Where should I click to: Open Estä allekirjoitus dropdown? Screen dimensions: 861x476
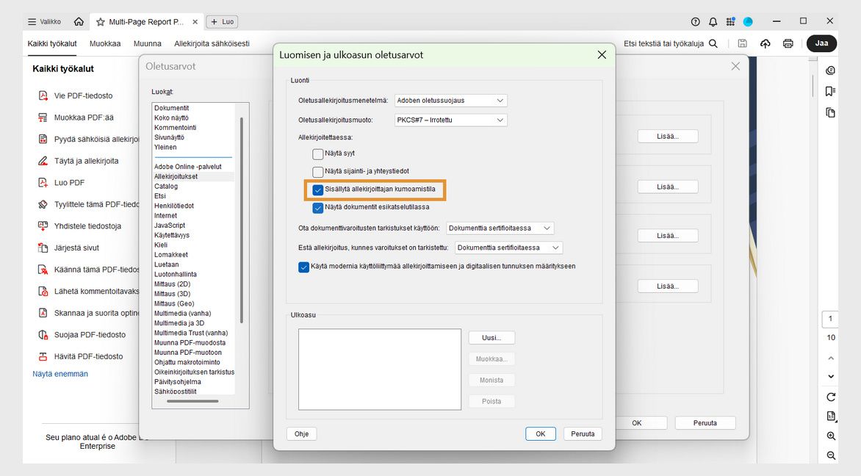pos(508,248)
